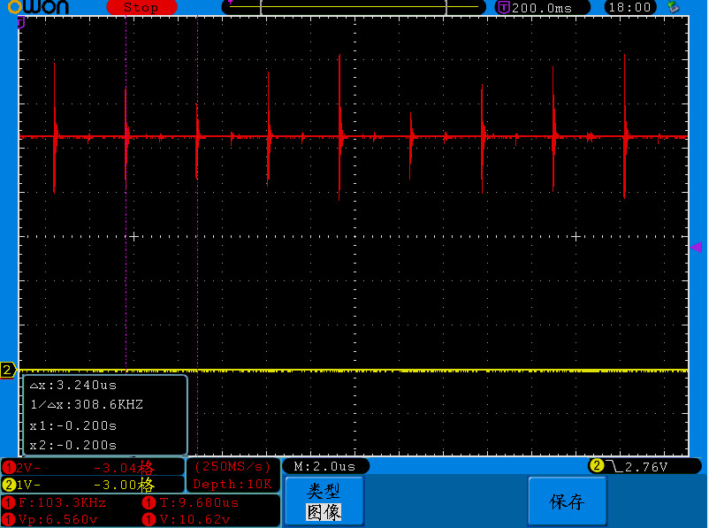The image size is (709, 528).
Task: Click the 200.0ms horizontal position readout
Action: tap(542, 8)
